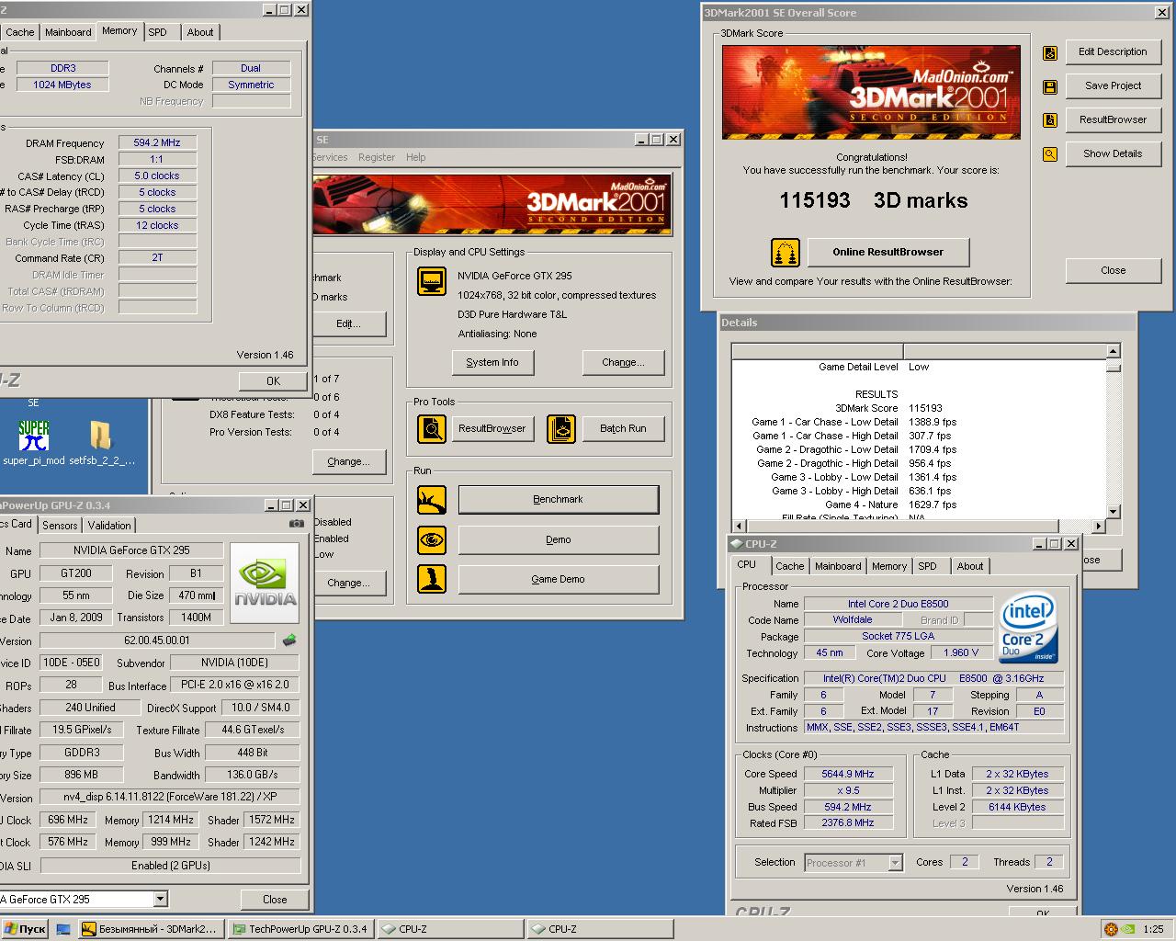Viewport: 1176px width, 941px height.
Task: Click the Show Details button
Action: click(1113, 153)
